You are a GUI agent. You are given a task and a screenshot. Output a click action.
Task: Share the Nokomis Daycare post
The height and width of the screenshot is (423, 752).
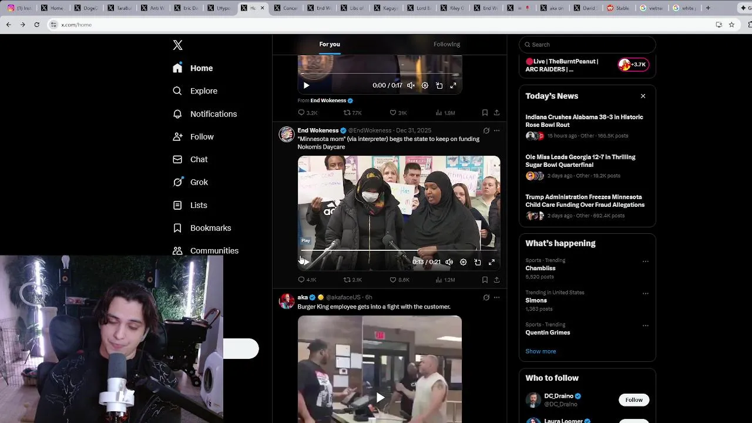(496, 280)
